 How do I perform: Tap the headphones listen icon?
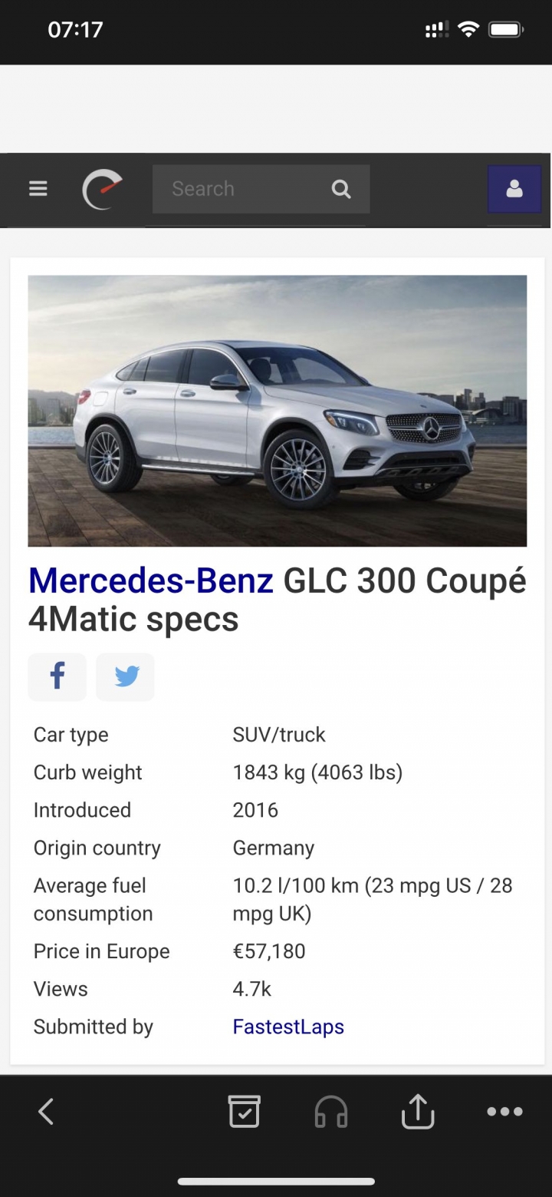click(x=331, y=1111)
